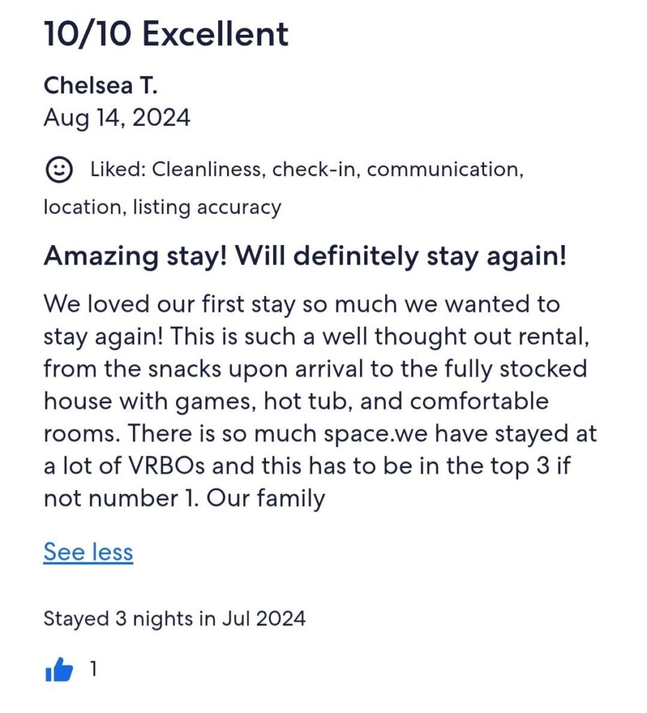The width and height of the screenshot is (647, 713).
Task: Click the word Cleanliness in Liked list
Action: [208, 170]
